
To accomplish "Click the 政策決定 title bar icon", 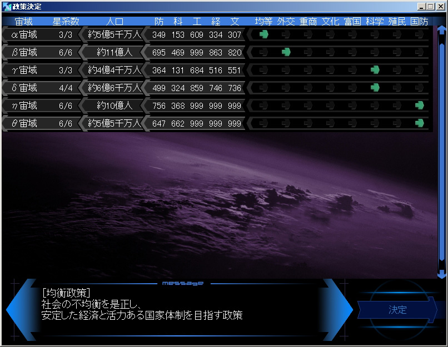I will coord(6,6).
